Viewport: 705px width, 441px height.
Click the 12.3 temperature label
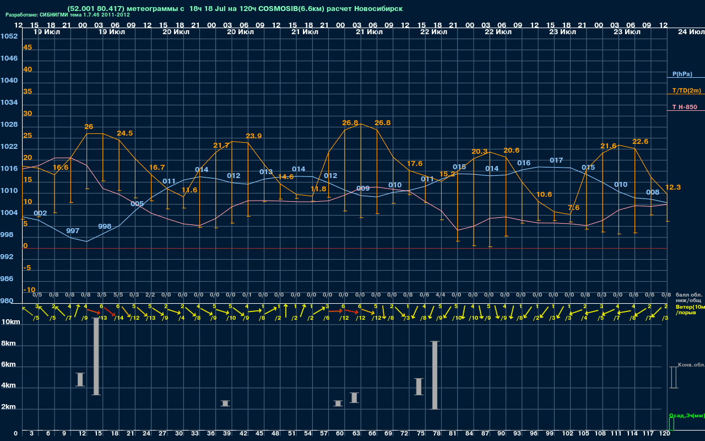[673, 187]
